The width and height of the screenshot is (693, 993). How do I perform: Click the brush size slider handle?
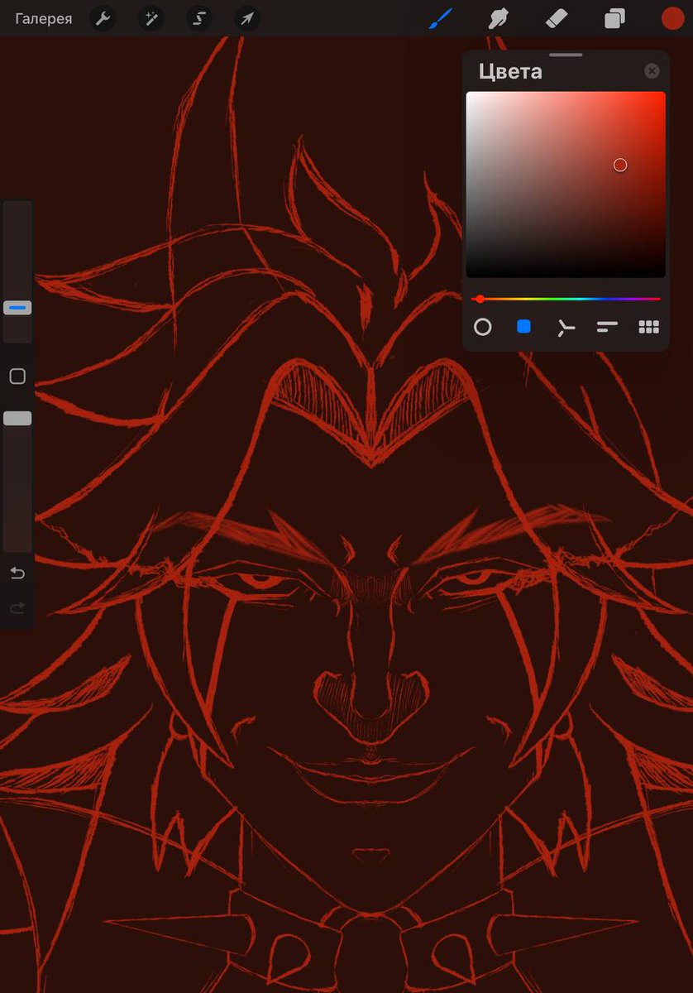pyautogui.click(x=17, y=308)
